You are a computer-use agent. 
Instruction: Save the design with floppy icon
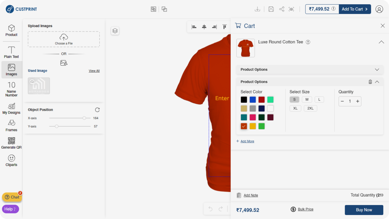point(271,9)
